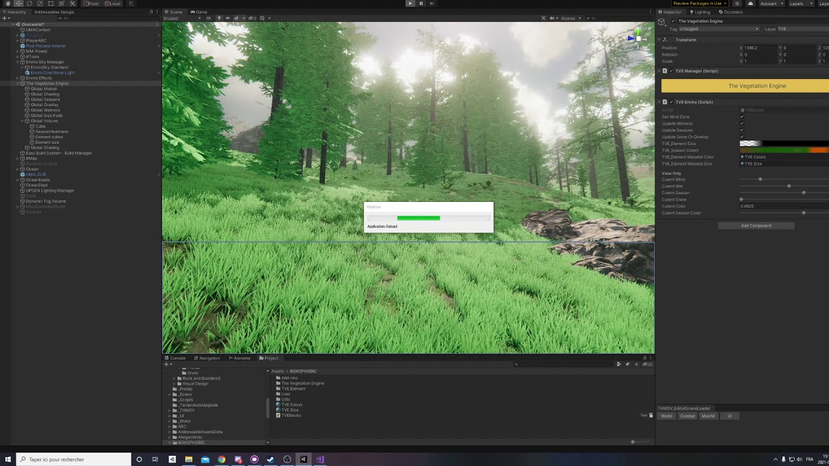Uncheck Update Wetness checkbox
Viewport: 829px width, 466px height.
(742, 124)
